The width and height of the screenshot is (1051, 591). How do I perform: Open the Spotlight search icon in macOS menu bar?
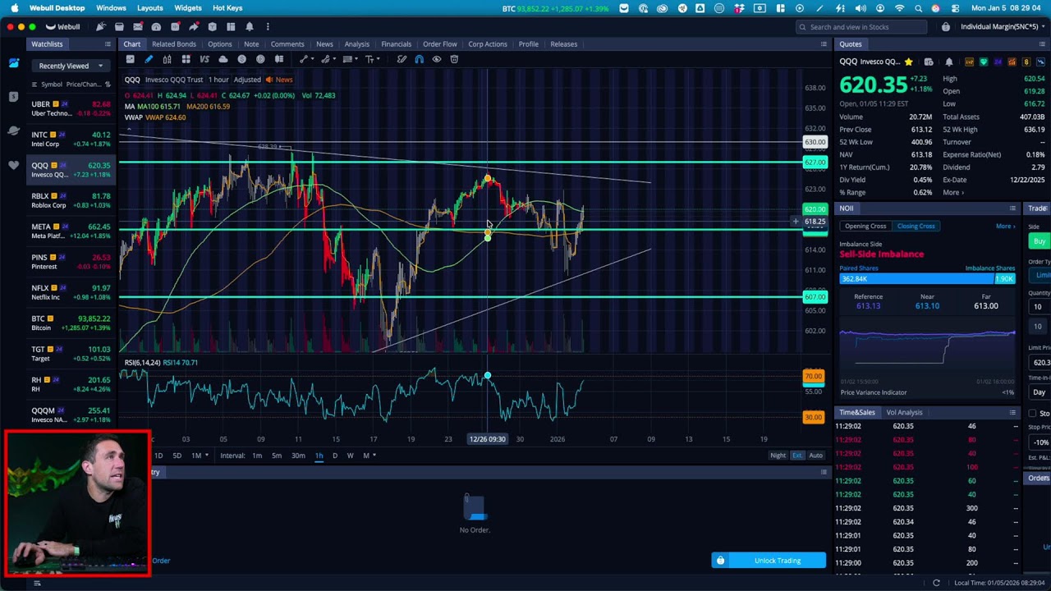[x=918, y=8]
